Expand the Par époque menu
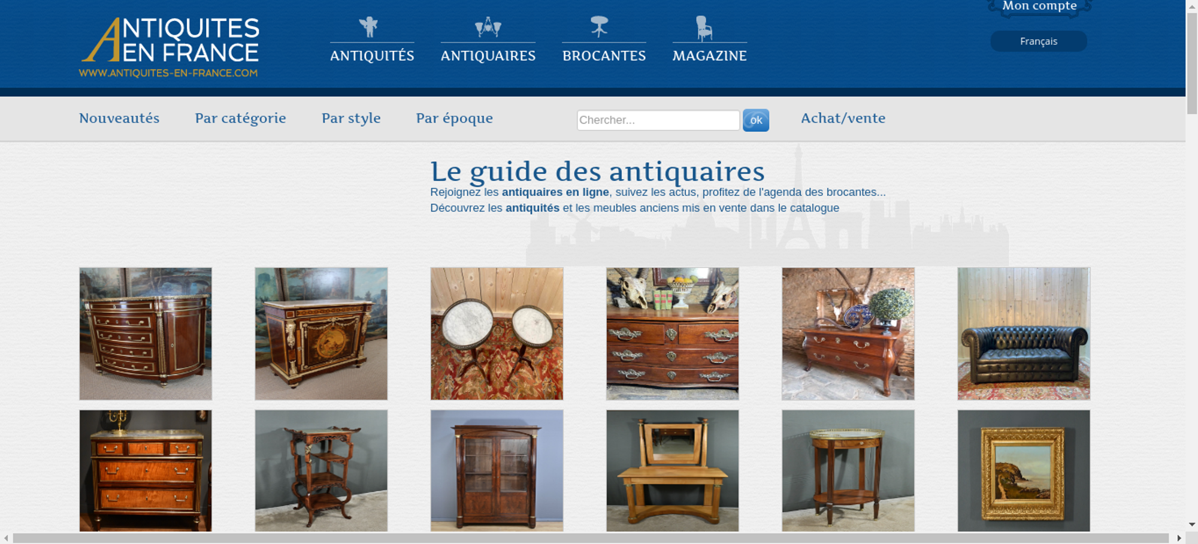1198x544 pixels. pos(454,118)
